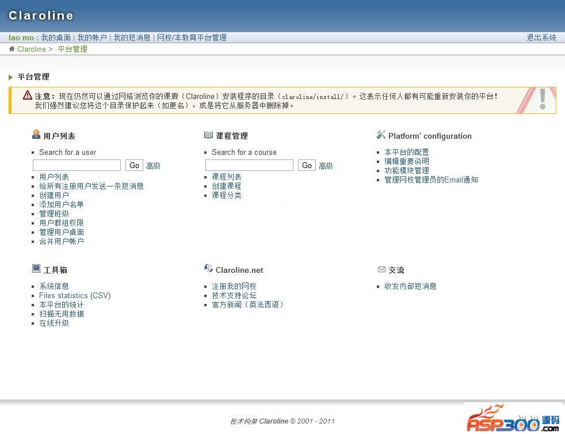Open the Files statistics (CSV) link

pos(75,296)
